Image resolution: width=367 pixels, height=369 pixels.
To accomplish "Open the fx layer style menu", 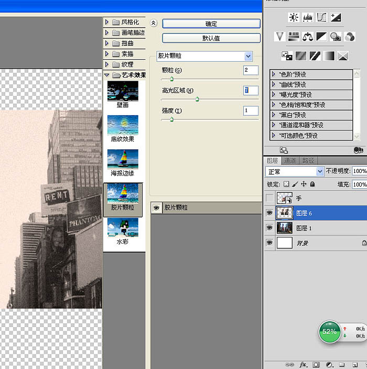I will pos(303,364).
